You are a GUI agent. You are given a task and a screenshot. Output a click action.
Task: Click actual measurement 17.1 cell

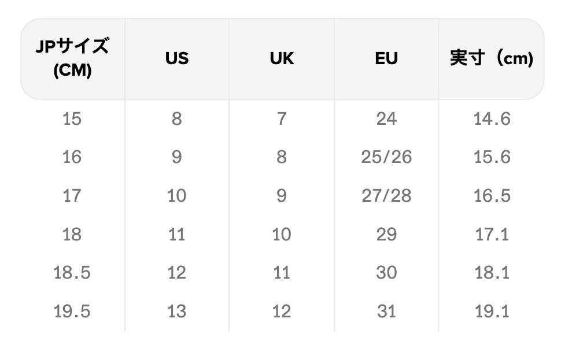coord(492,235)
